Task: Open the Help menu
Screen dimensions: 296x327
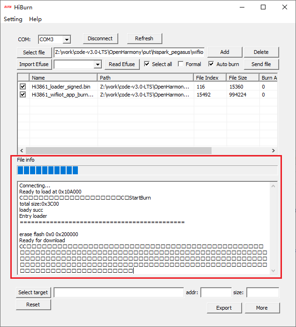Action: coord(35,19)
